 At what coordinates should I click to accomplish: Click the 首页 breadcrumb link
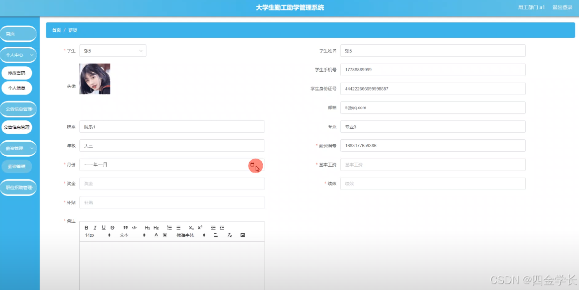tap(56, 30)
